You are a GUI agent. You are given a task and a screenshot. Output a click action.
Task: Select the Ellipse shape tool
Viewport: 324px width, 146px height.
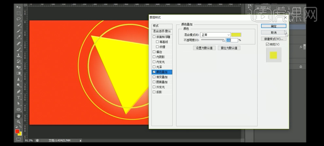pyautogui.click(x=19, y=109)
